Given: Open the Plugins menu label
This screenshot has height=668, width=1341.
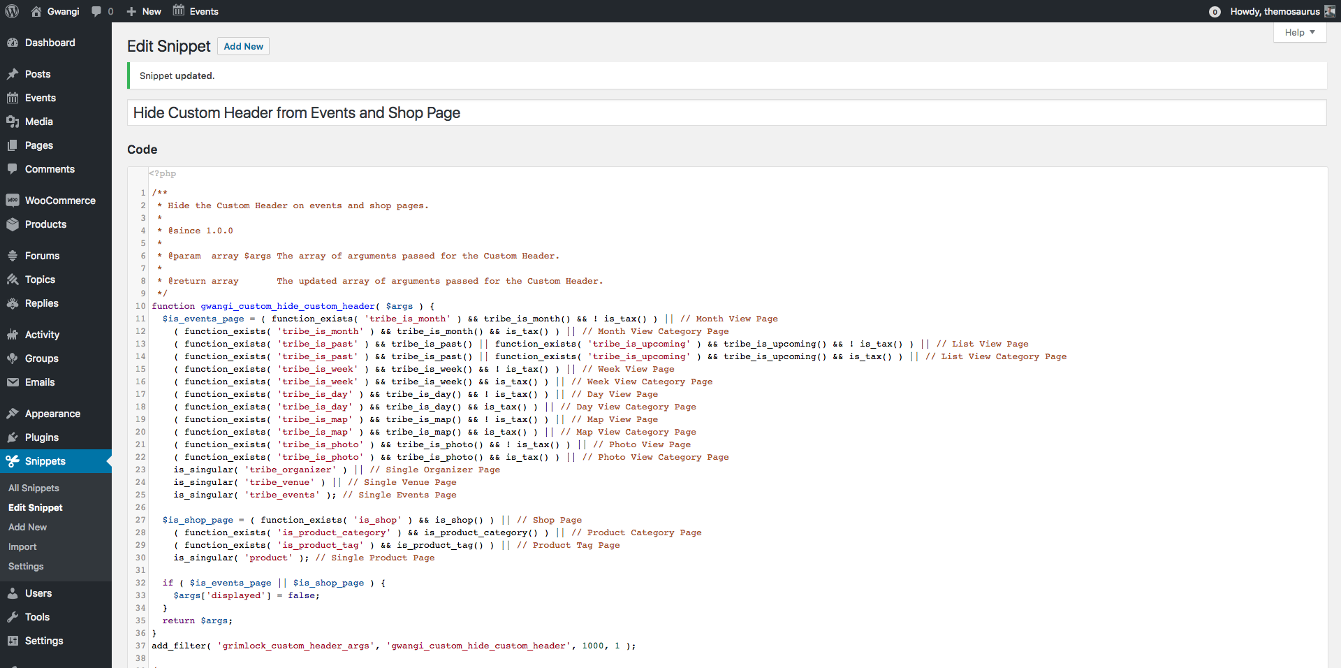Looking at the screenshot, I should (x=42, y=437).
